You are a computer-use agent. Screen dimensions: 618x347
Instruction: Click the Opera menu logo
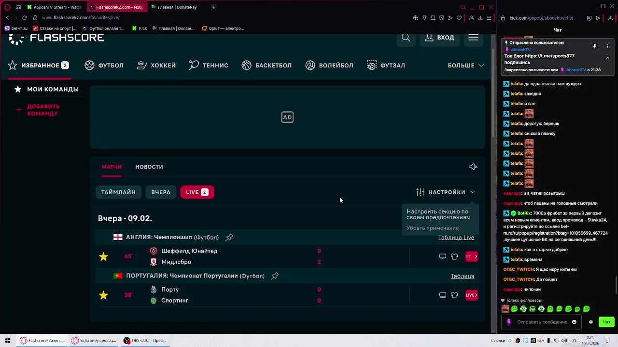[x=7, y=7]
